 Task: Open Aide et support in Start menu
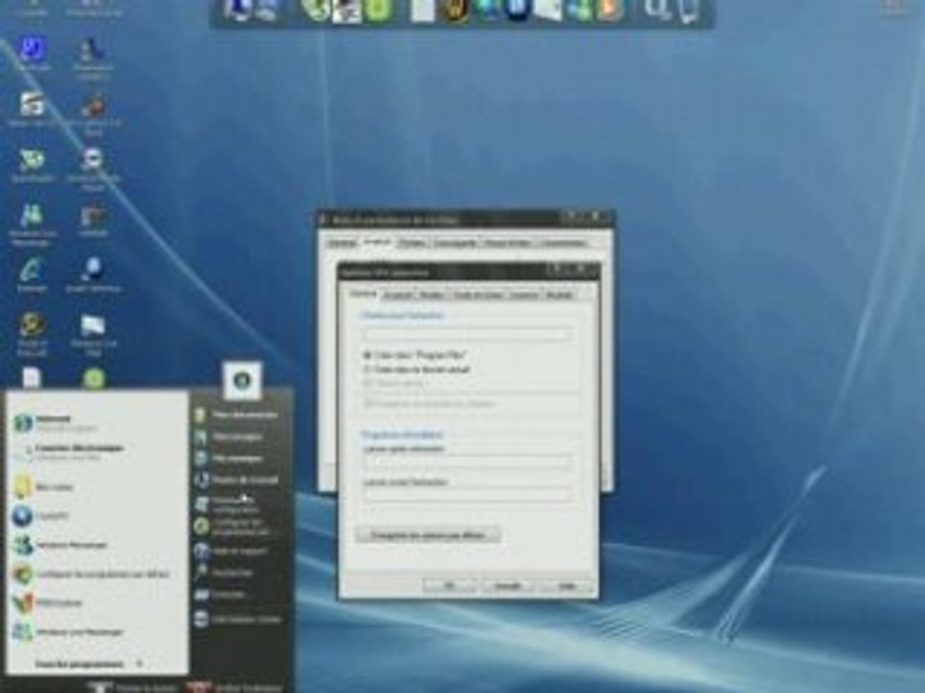pos(231,551)
